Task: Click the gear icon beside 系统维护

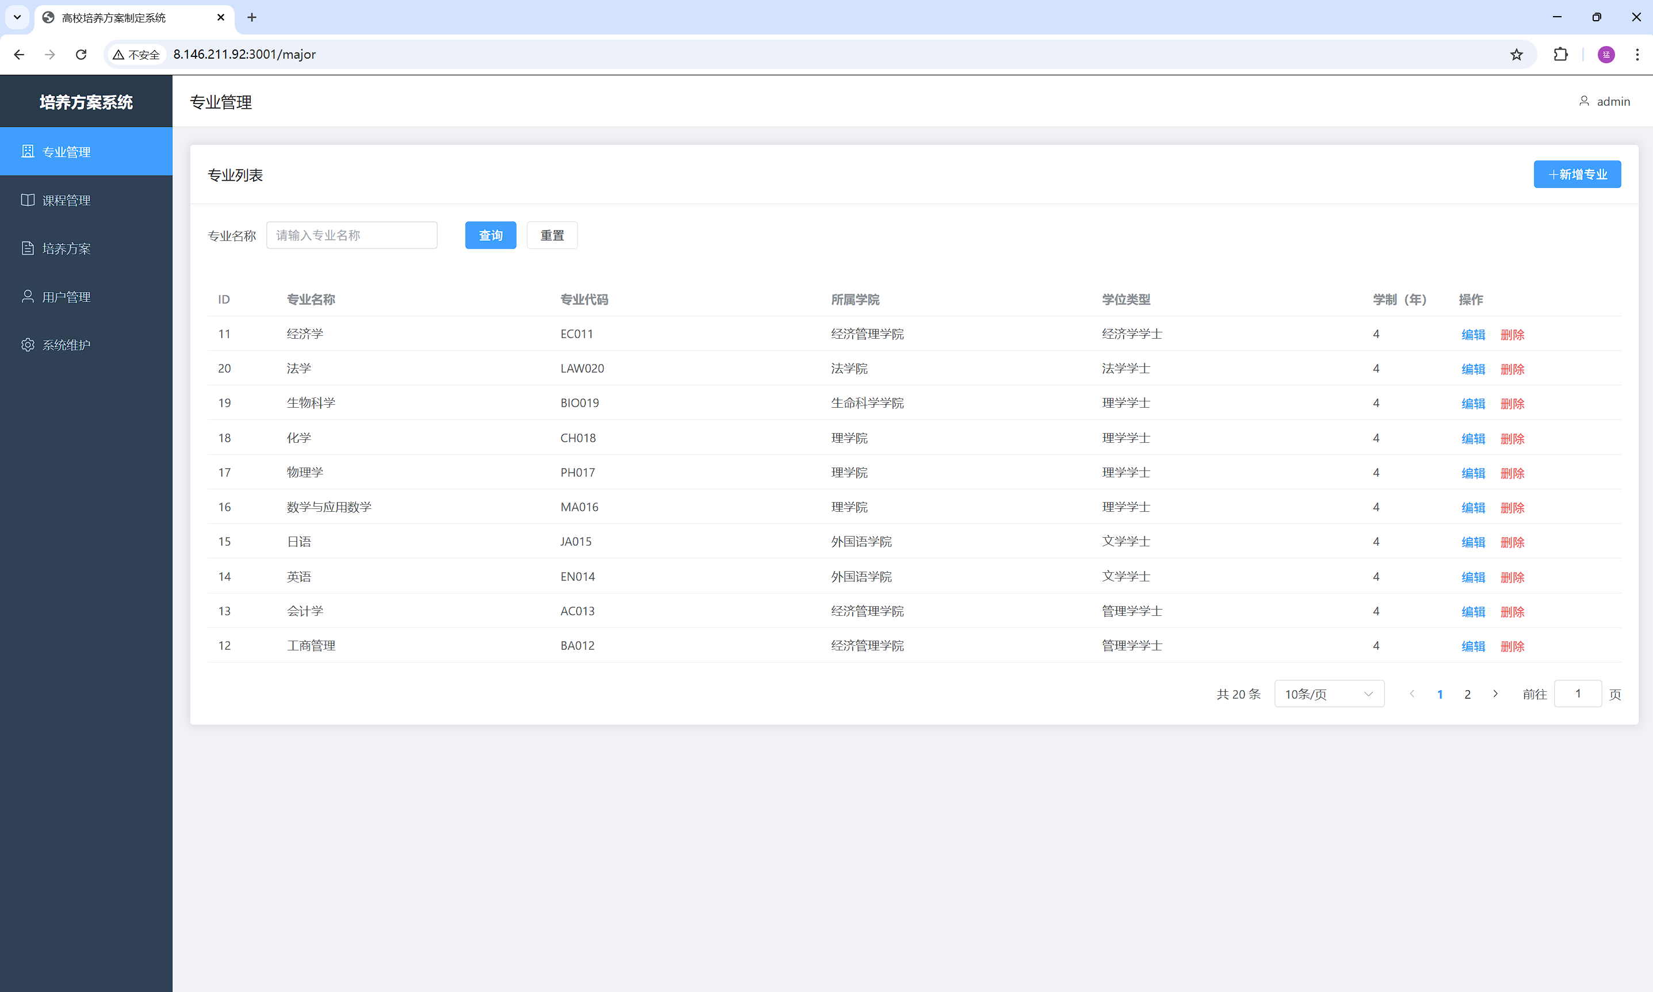Action: (28, 345)
